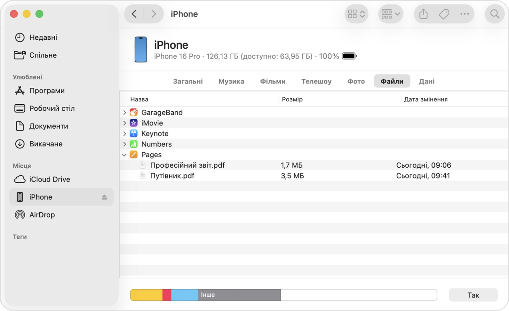Screen dimensions: 509x311
Task: Open iCloud Drive location
Action: coord(62,179)
